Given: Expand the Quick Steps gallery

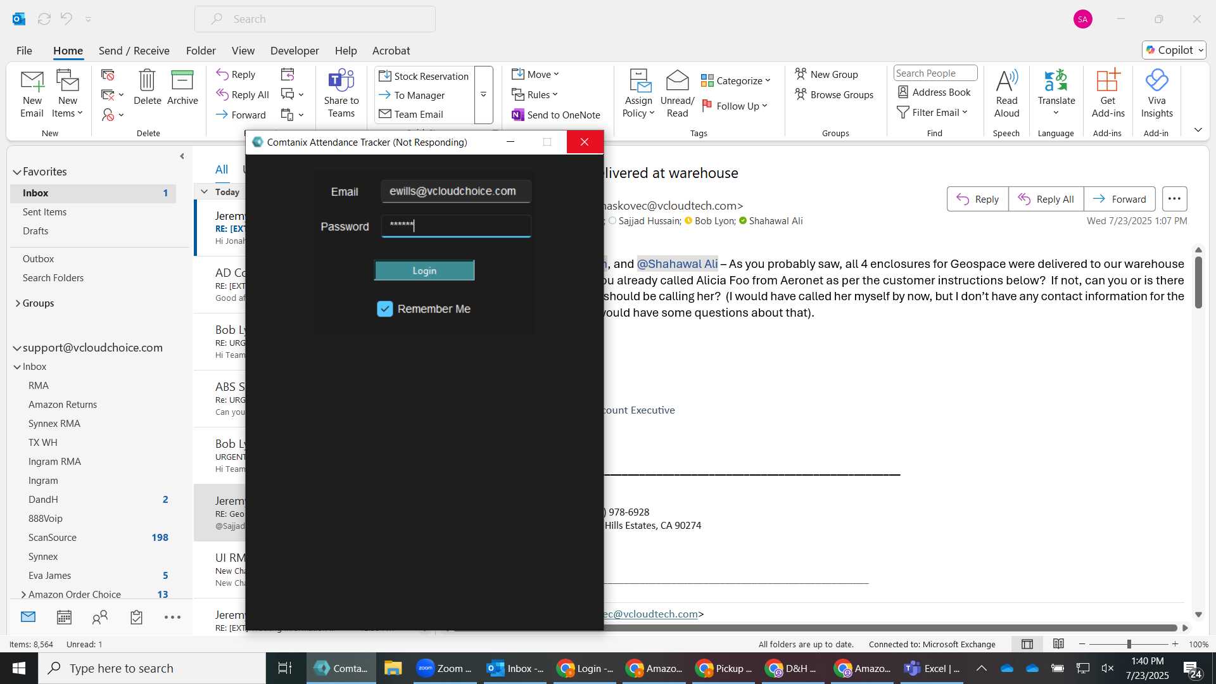Looking at the screenshot, I should [483, 95].
